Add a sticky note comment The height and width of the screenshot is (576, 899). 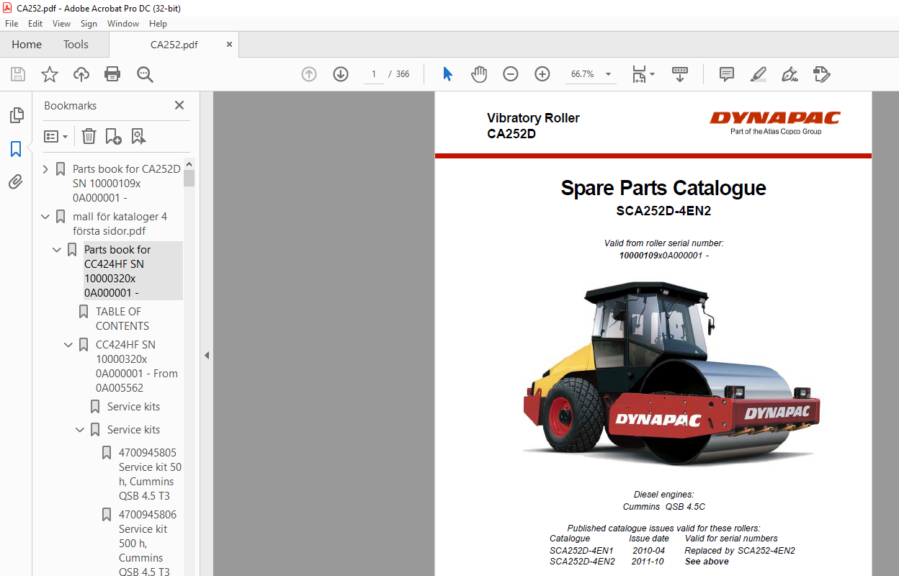pos(727,74)
